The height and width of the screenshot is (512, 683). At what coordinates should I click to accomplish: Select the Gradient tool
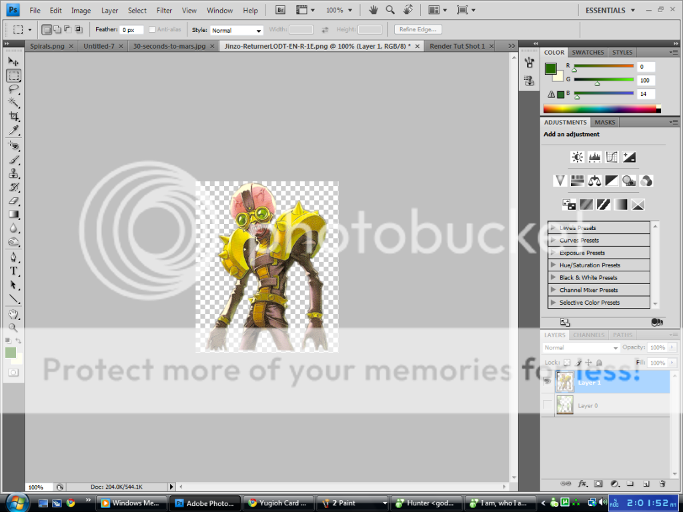coord(14,214)
